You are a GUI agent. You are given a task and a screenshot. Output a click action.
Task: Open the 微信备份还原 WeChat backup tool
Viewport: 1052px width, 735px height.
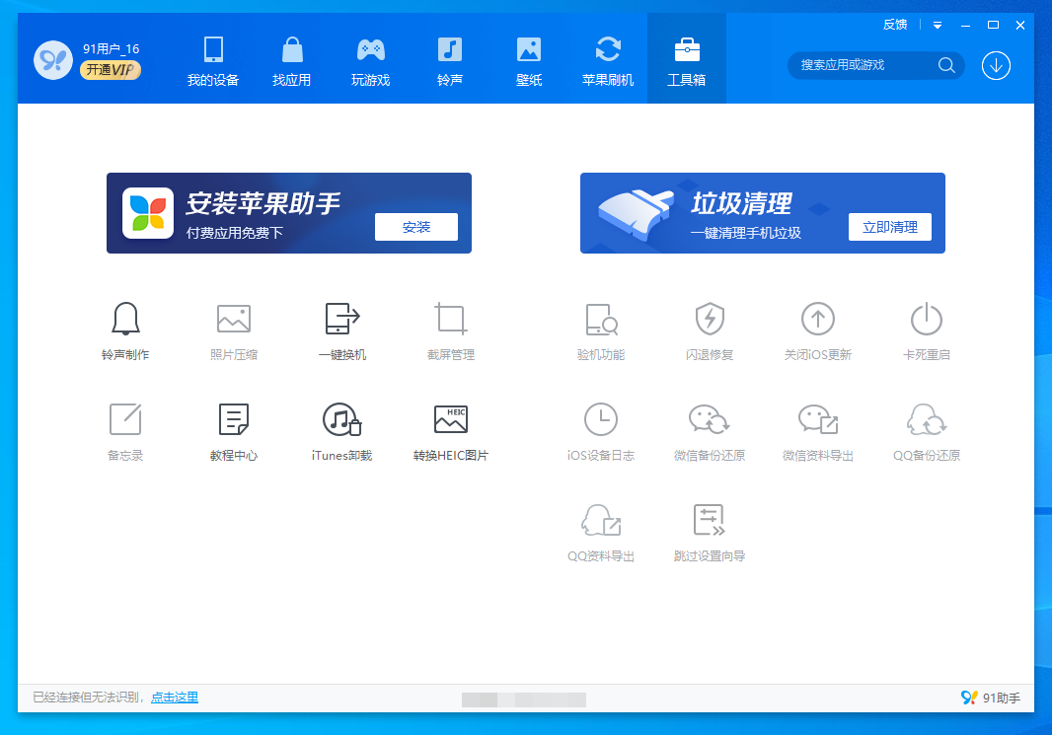(710, 420)
